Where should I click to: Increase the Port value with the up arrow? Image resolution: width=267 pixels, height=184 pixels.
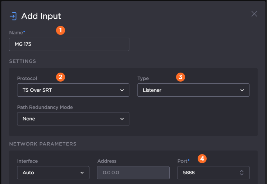242,171
